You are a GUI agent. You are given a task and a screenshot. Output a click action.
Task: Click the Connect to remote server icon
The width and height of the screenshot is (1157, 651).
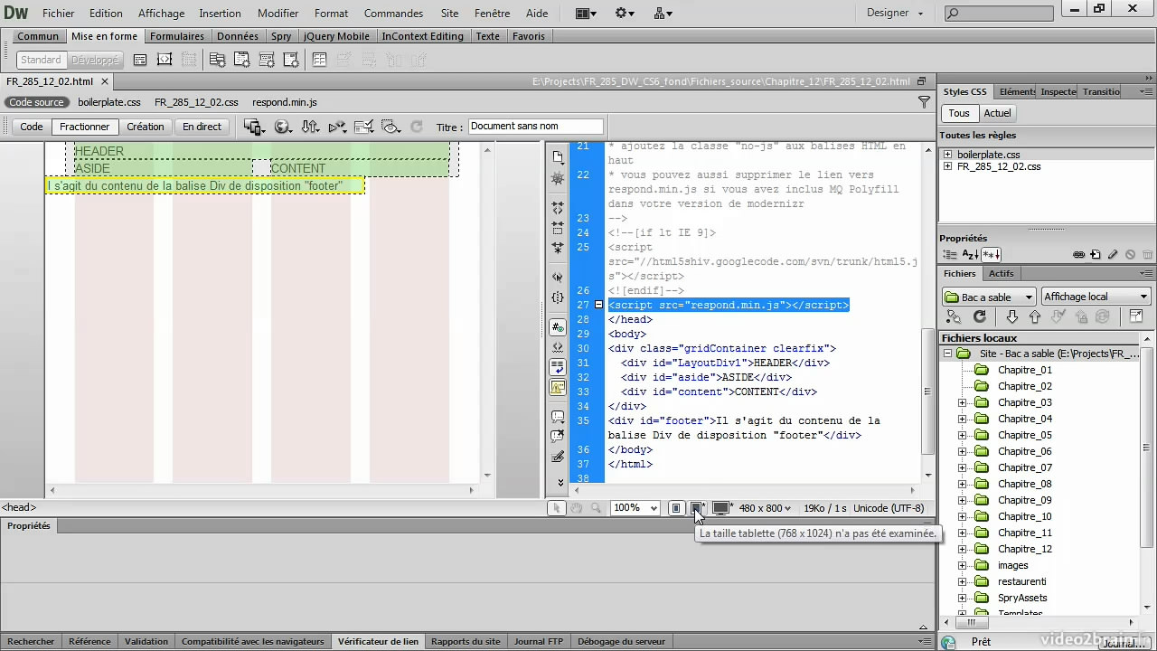[953, 317]
